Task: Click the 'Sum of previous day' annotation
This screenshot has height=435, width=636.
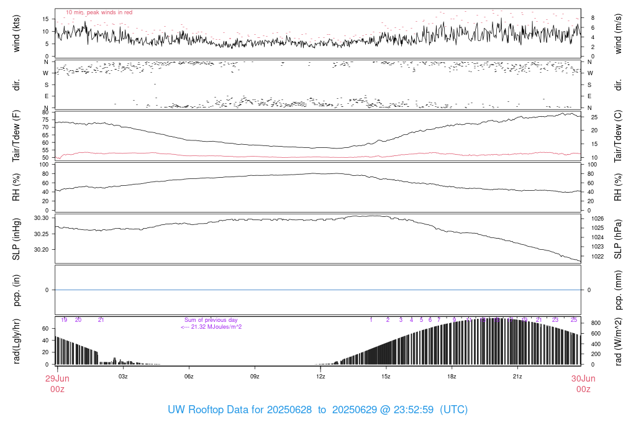Action: [x=211, y=320]
